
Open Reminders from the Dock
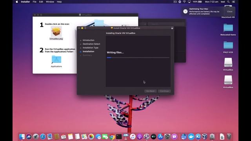tap(77, 137)
